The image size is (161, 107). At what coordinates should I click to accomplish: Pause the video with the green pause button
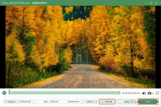click(4, 93)
